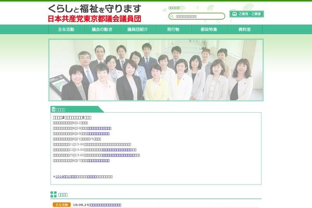
Task: Click the document icon in the schedule box header
Action: 54,109
